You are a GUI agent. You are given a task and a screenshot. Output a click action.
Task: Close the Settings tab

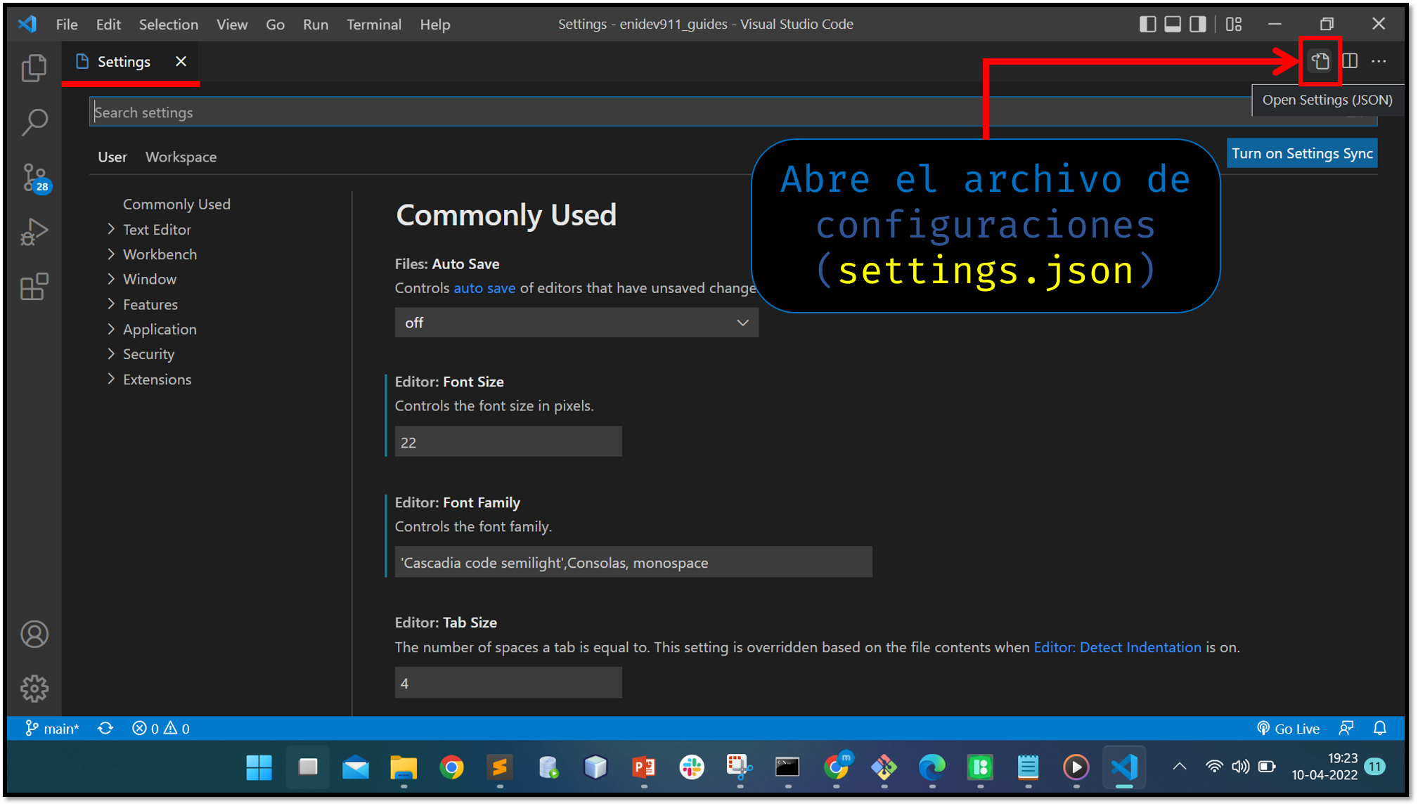pyautogui.click(x=181, y=62)
